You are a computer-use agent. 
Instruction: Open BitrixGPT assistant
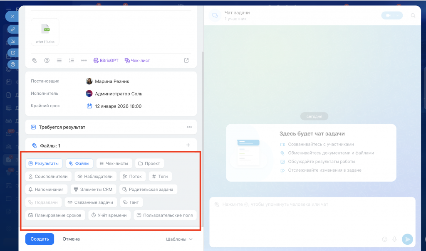(106, 60)
